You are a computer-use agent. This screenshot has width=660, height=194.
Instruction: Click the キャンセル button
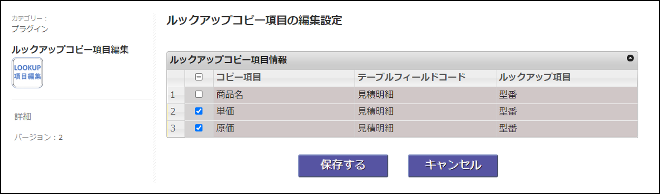[x=453, y=166]
